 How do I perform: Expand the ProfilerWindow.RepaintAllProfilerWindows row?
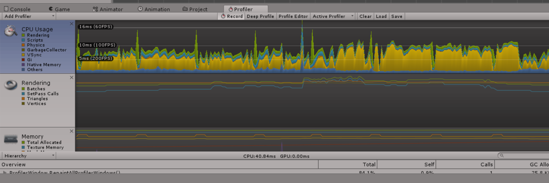point(5,173)
